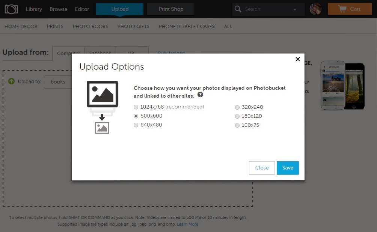This screenshot has width=377, height=232.
Task: Open the Cart
Action: 350,9
